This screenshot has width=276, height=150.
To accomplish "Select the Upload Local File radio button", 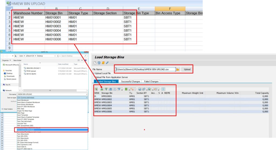I will [x=94, y=73].
